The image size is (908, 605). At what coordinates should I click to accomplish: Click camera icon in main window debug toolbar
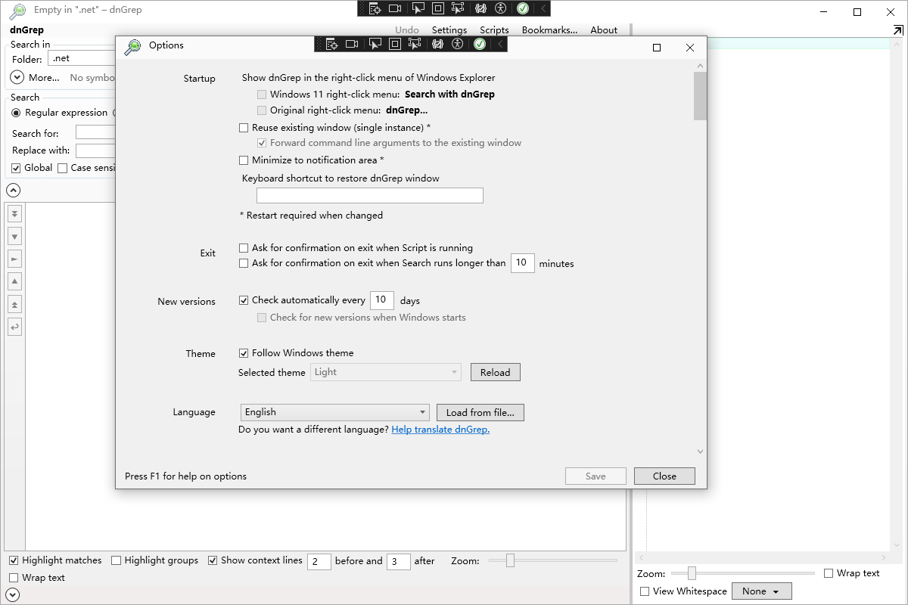[395, 8]
